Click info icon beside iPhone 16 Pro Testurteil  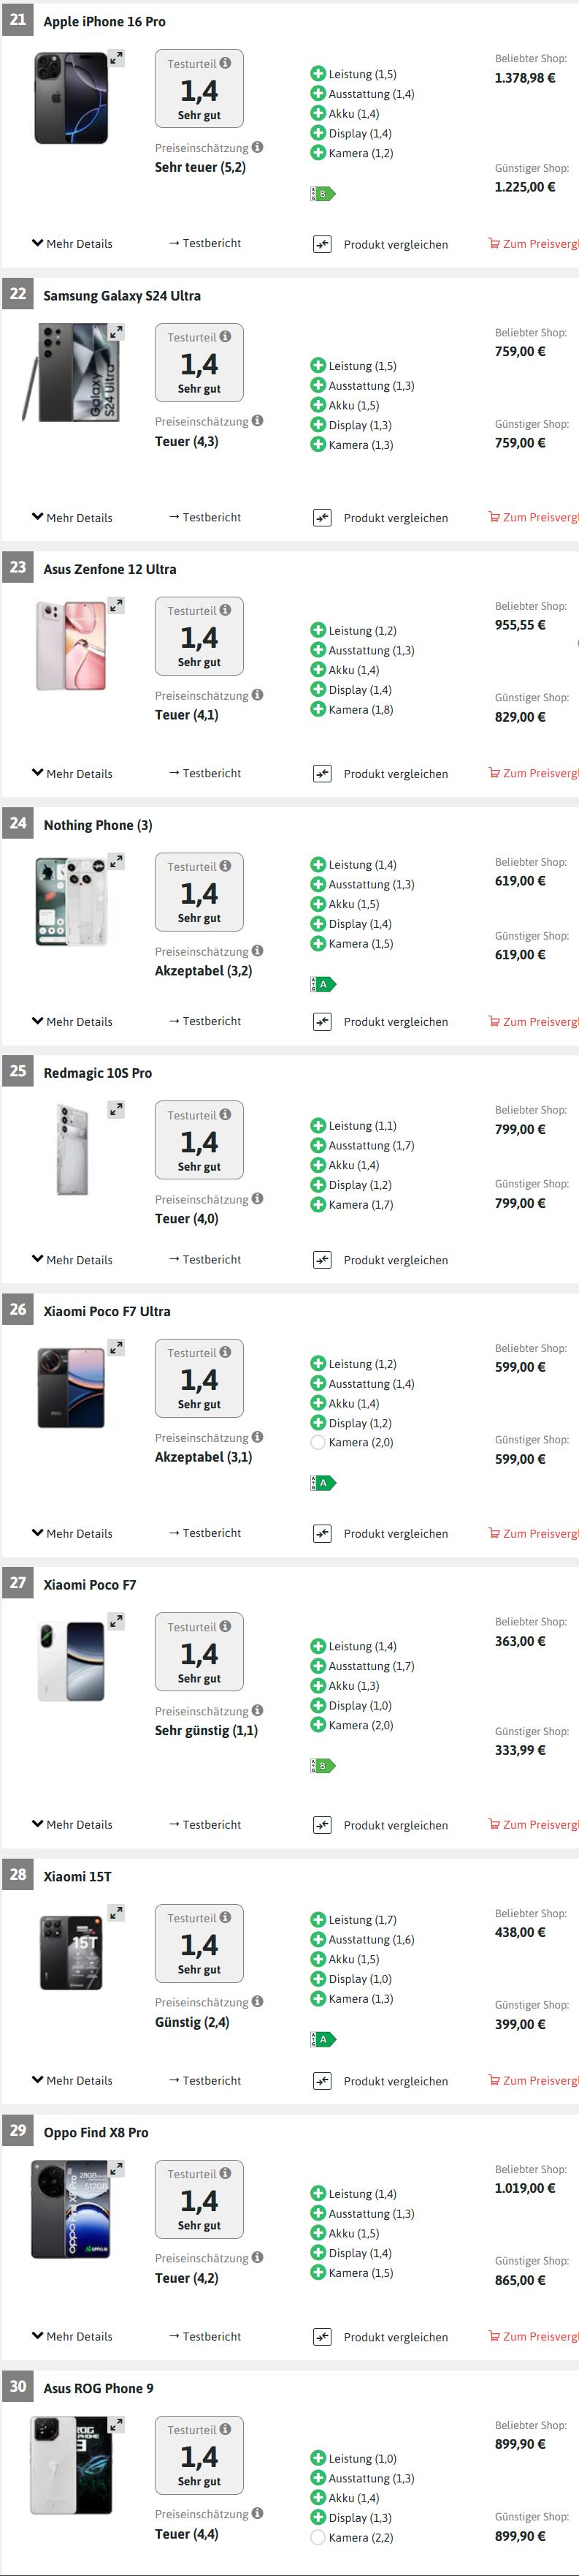click(225, 63)
